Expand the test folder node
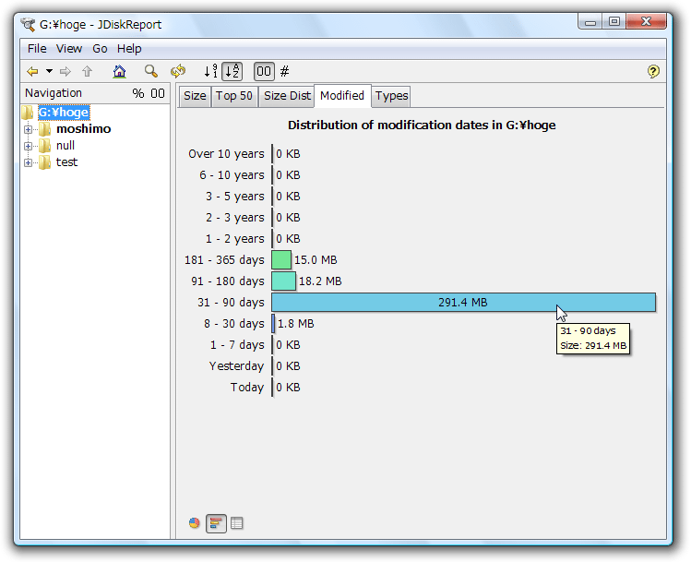The width and height of the screenshot is (691, 562). tap(29, 162)
